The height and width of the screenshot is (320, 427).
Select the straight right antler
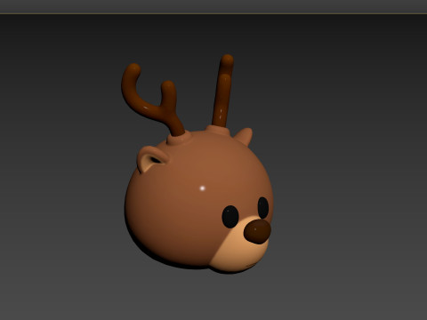[223, 92]
